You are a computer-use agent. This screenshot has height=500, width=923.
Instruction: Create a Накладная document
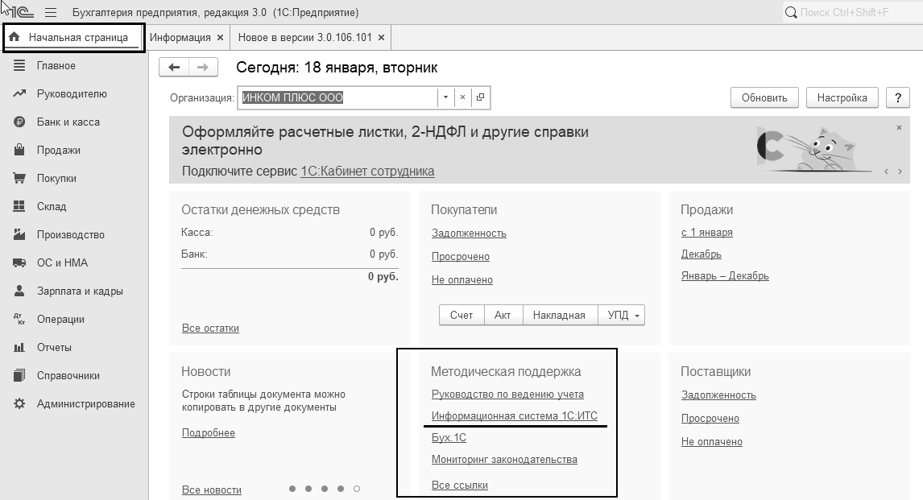(x=559, y=316)
